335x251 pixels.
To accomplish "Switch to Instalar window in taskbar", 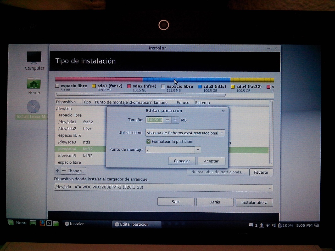I will point(75,224).
